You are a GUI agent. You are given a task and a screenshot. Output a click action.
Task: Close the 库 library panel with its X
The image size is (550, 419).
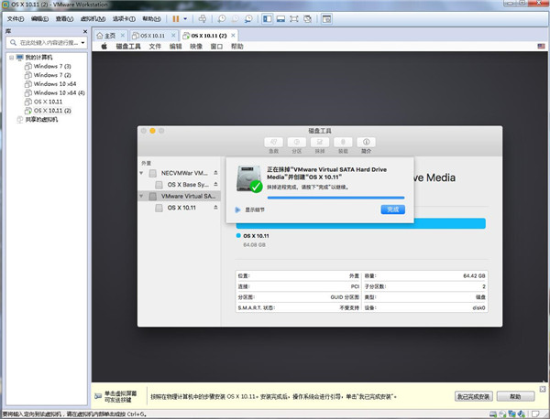85,31
